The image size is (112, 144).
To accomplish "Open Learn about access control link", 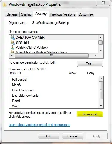I will click(x=39, y=125).
